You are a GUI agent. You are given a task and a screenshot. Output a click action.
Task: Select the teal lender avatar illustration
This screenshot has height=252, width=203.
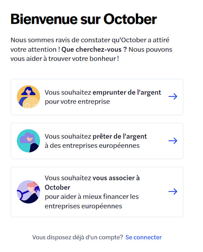28,141
